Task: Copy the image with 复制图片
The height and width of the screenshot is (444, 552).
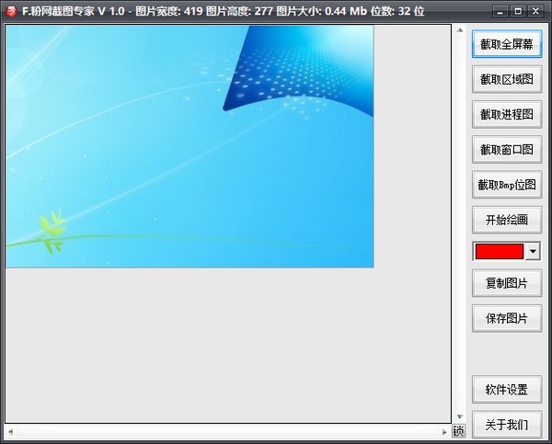Action: click(x=506, y=283)
